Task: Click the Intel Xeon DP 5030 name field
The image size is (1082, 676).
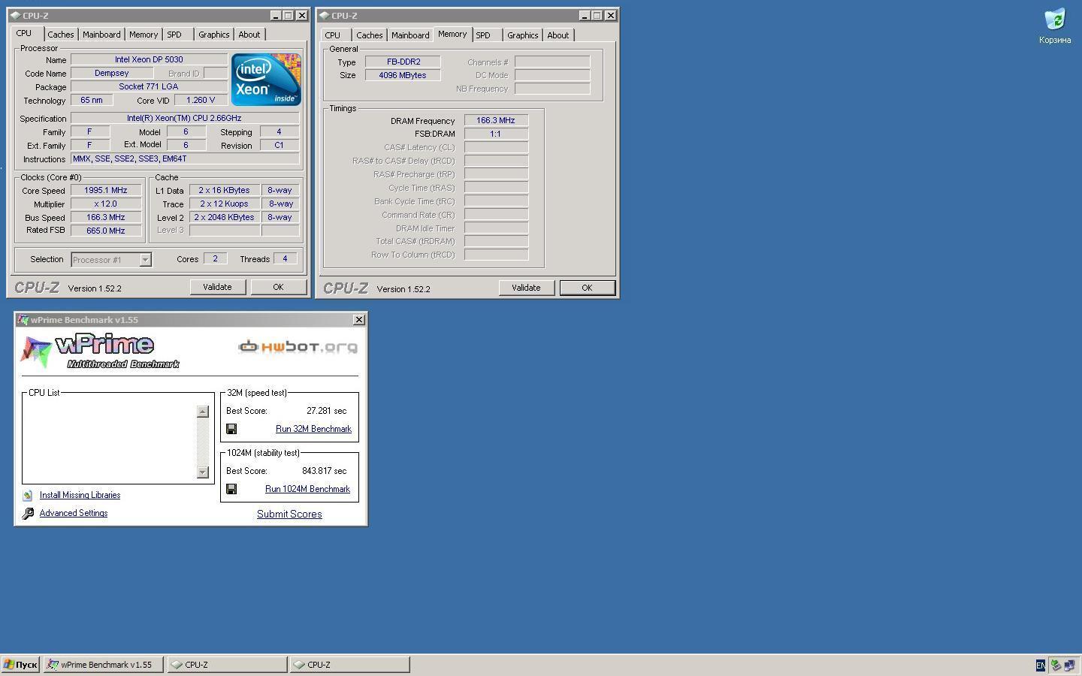Action: click(149, 59)
